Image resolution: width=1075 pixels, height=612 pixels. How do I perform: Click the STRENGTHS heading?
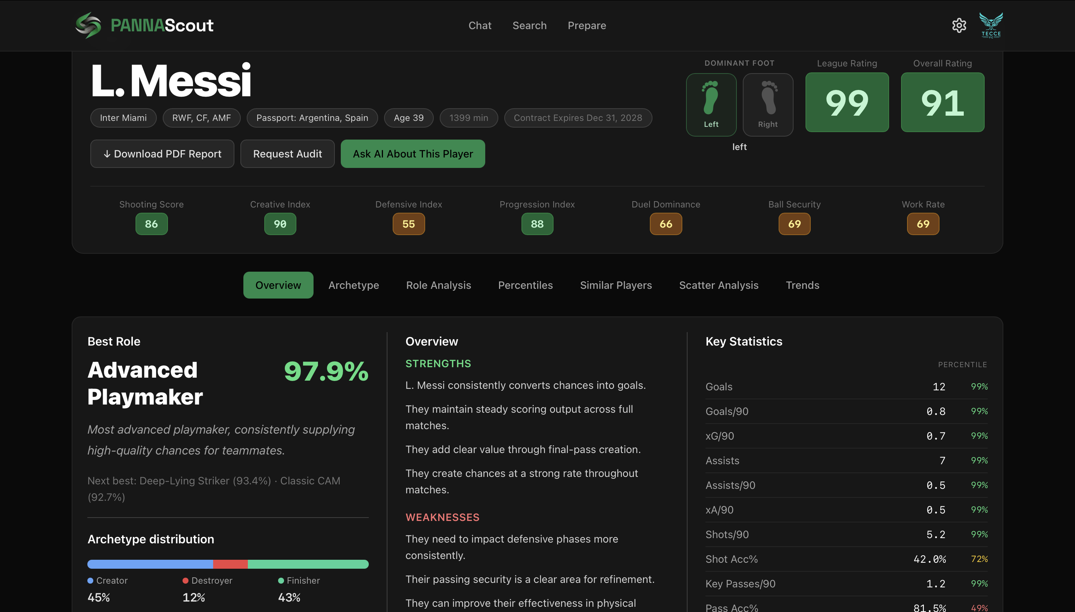438,363
